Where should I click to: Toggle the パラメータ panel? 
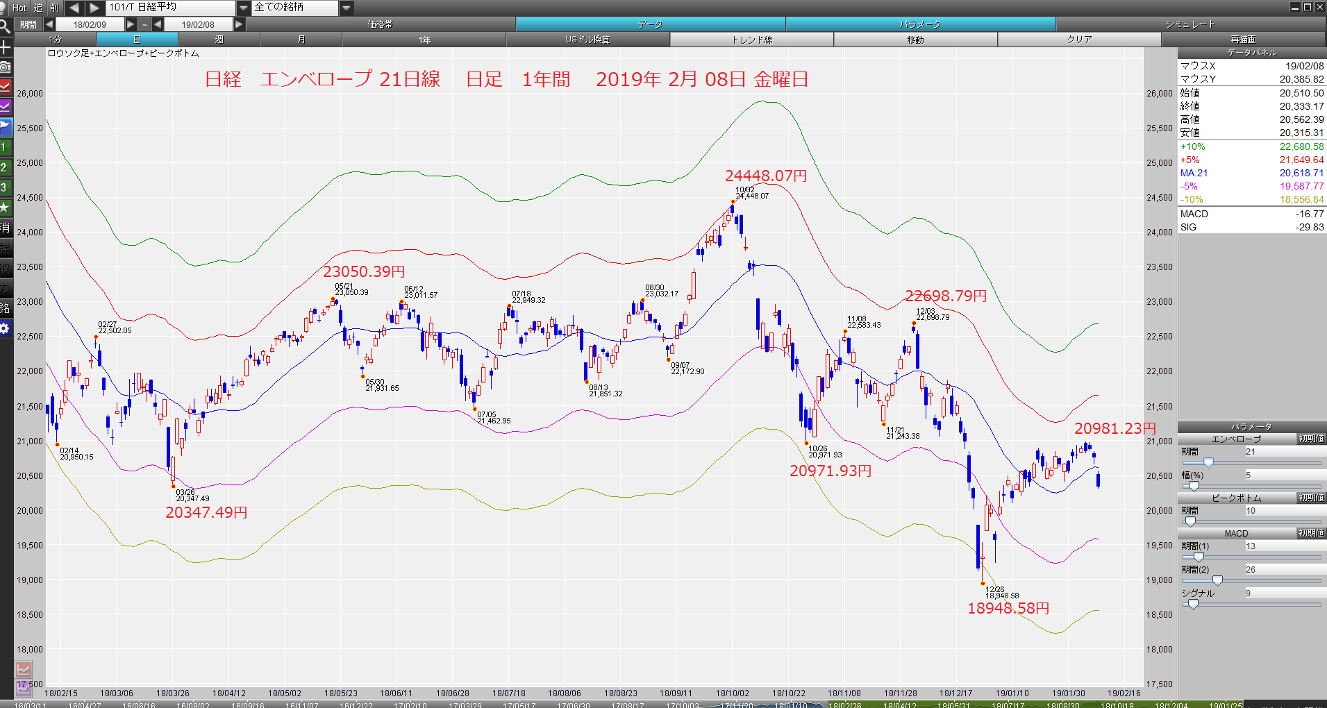(x=920, y=24)
